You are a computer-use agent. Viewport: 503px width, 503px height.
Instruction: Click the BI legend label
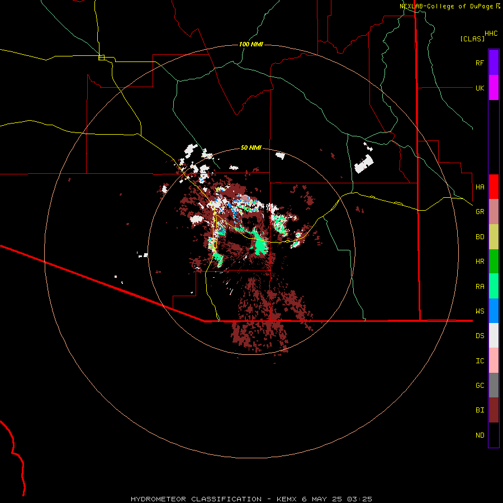point(480,410)
